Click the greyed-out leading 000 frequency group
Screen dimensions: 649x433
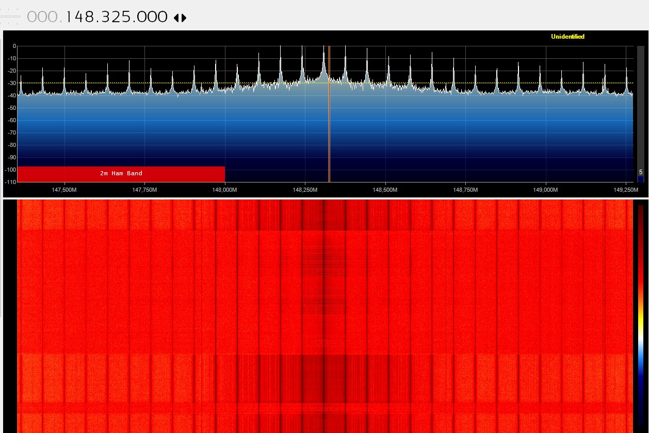click(43, 18)
